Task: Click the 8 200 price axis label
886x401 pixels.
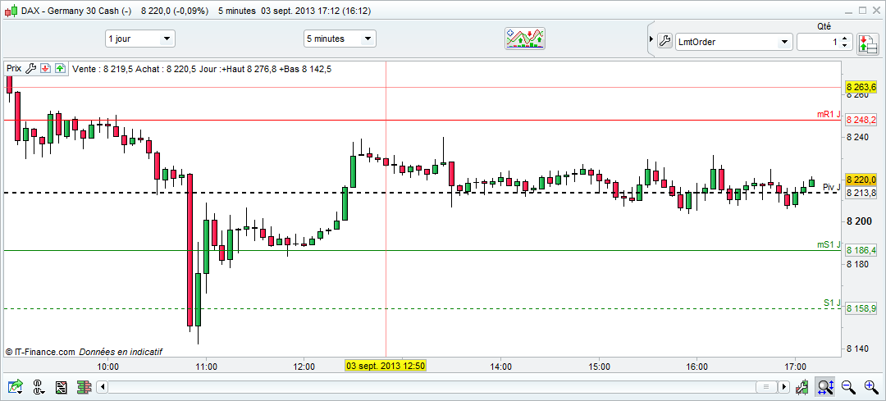Action: click(x=858, y=221)
